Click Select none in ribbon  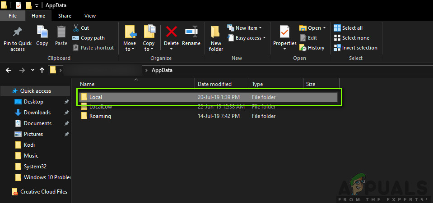352,38
